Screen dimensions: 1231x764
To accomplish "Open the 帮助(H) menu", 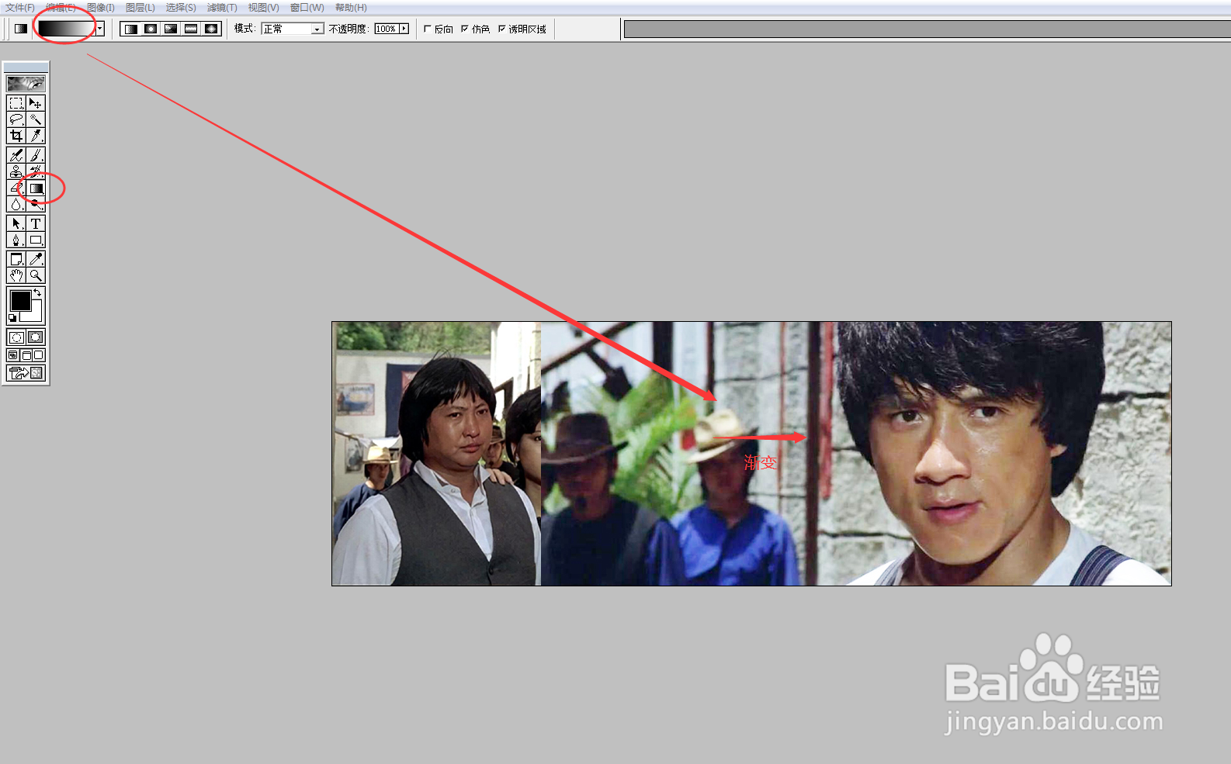I will click(x=351, y=8).
